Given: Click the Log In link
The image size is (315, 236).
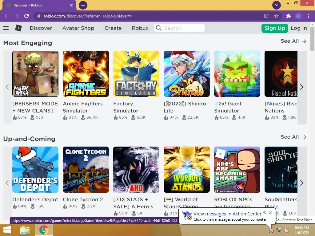Looking at the screenshot, I should pyautogui.click(x=299, y=28).
